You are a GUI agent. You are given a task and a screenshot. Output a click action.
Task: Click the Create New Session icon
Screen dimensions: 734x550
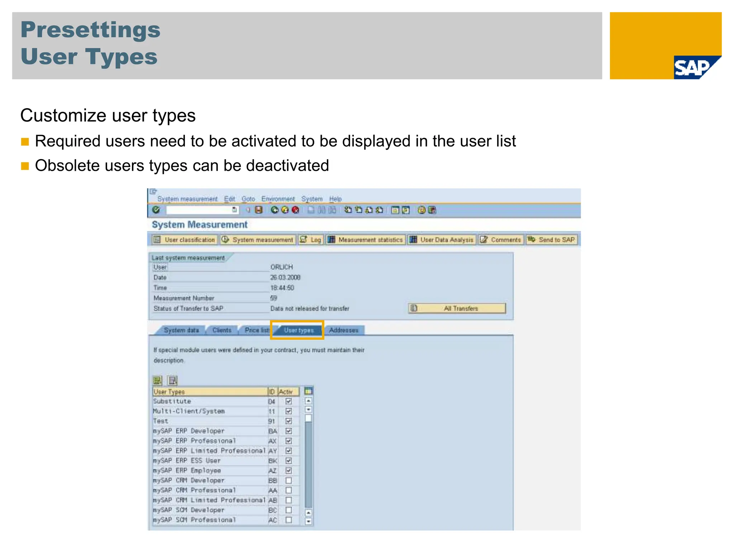395,210
